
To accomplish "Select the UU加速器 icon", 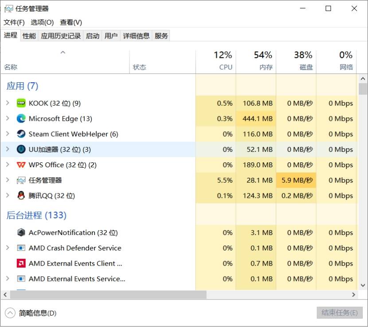I will (21, 150).
